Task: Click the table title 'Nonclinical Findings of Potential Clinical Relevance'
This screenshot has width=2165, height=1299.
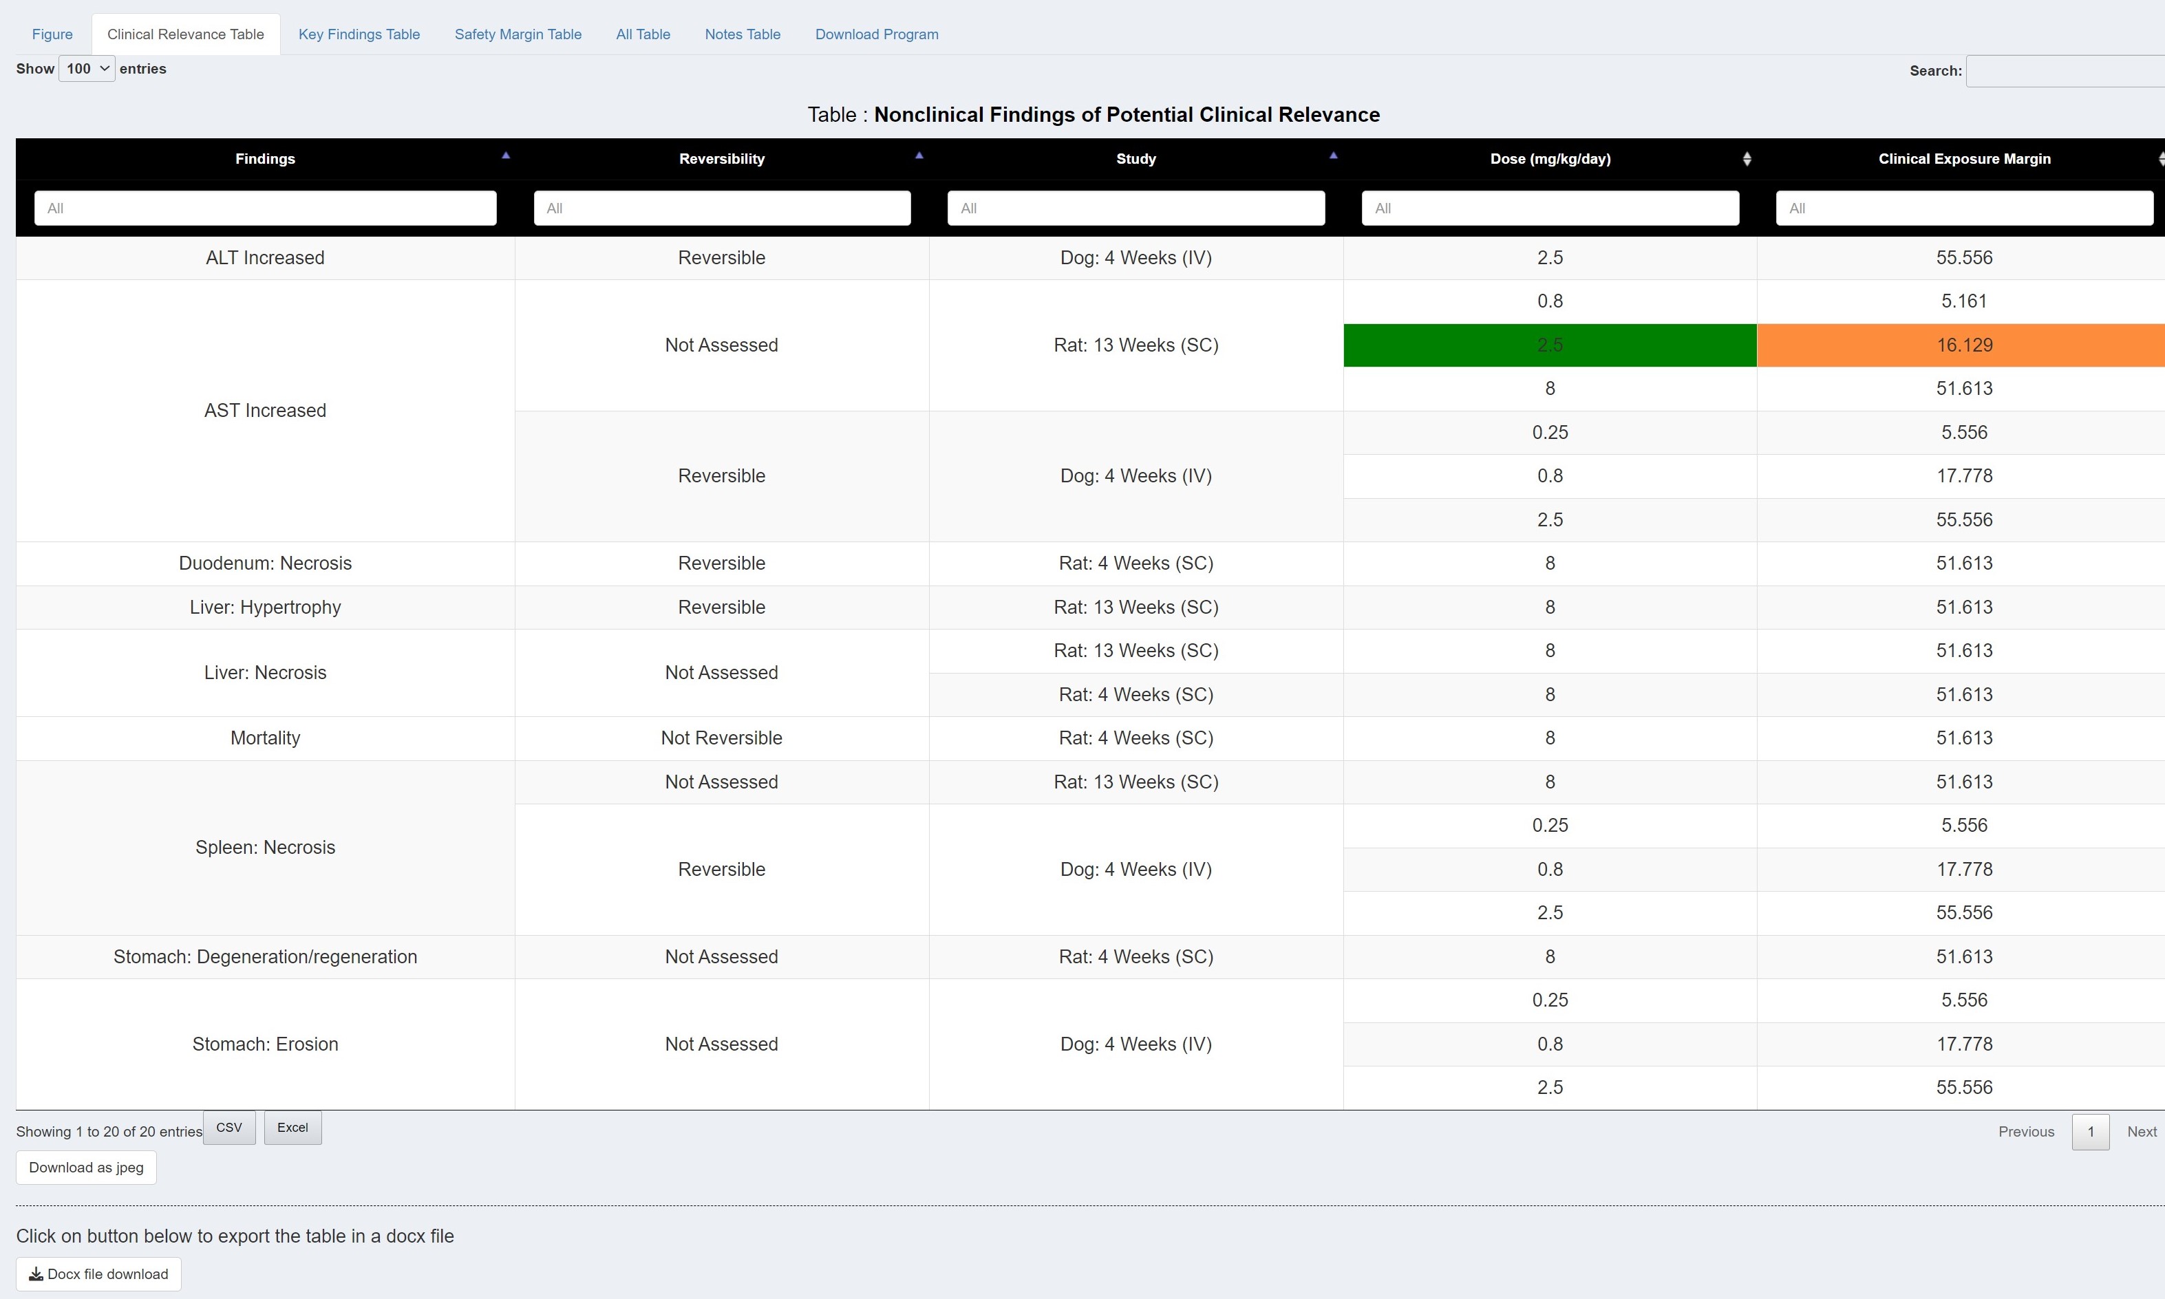Action: [1127, 115]
